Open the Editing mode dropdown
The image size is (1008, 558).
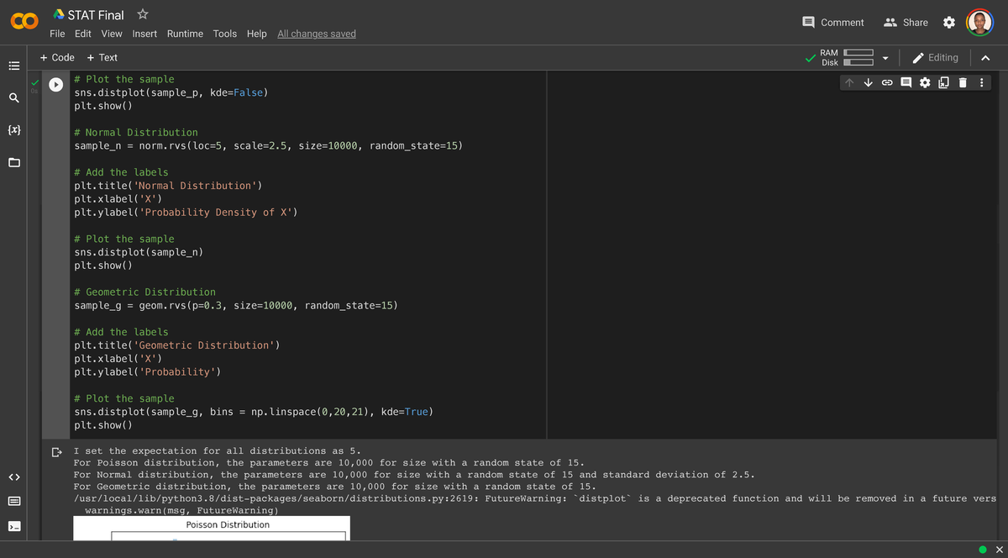(935, 57)
